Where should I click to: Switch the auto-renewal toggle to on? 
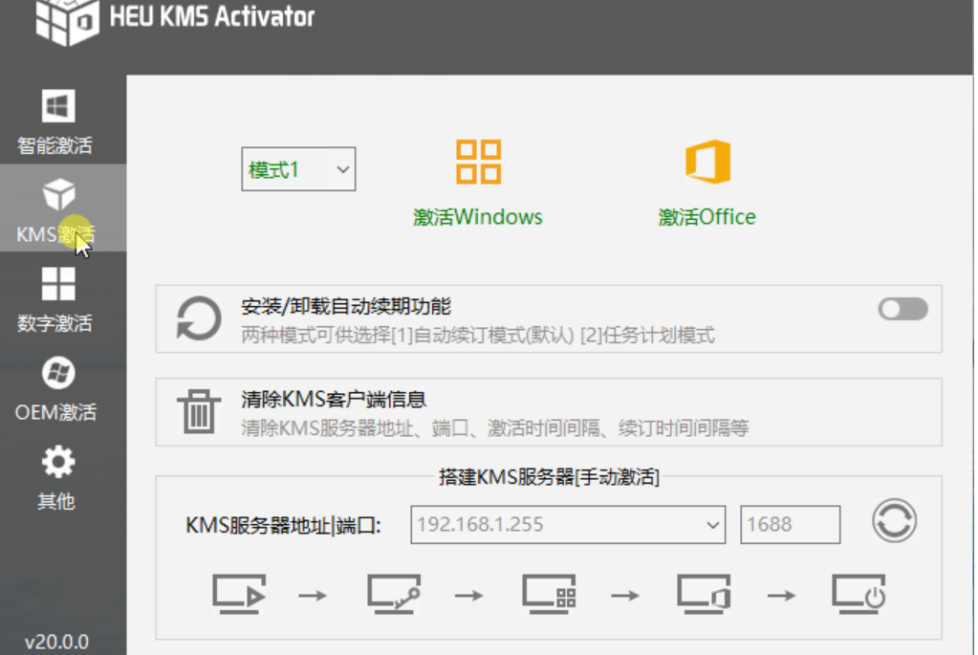click(x=902, y=309)
